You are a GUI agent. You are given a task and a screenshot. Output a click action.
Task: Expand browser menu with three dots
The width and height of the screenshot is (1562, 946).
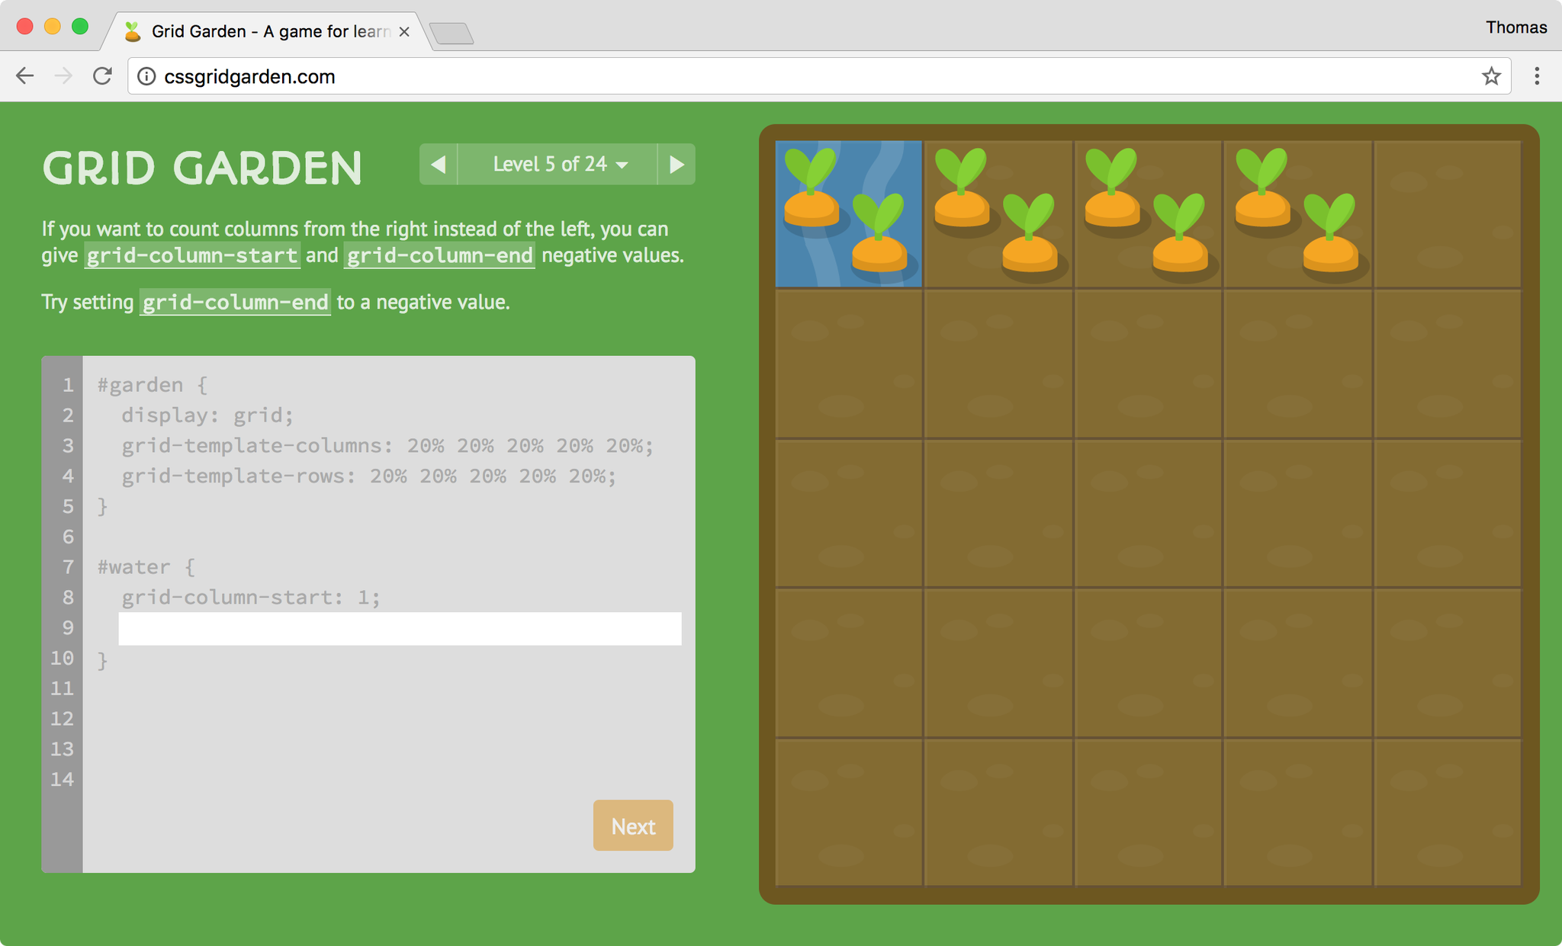(1538, 77)
